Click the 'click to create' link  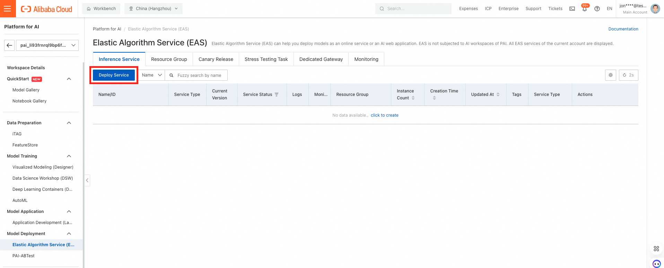point(385,115)
